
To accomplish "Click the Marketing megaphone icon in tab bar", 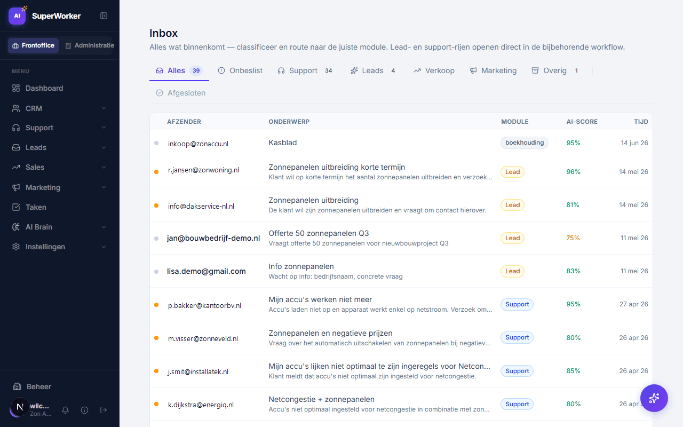I will pos(473,70).
